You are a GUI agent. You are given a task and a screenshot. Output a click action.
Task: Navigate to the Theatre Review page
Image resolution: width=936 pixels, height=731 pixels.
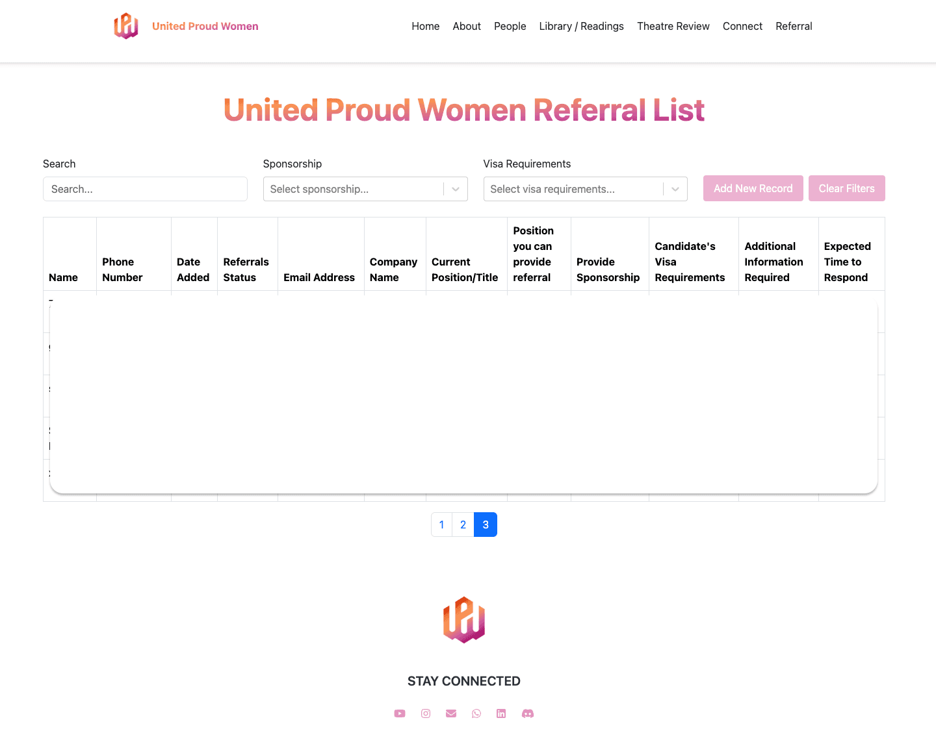click(x=673, y=26)
